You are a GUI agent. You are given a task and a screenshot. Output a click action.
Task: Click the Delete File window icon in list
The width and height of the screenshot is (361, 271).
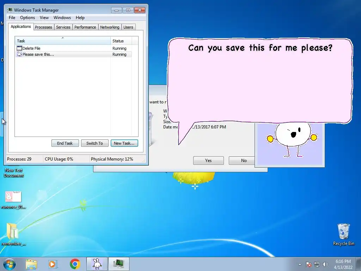pos(19,48)
